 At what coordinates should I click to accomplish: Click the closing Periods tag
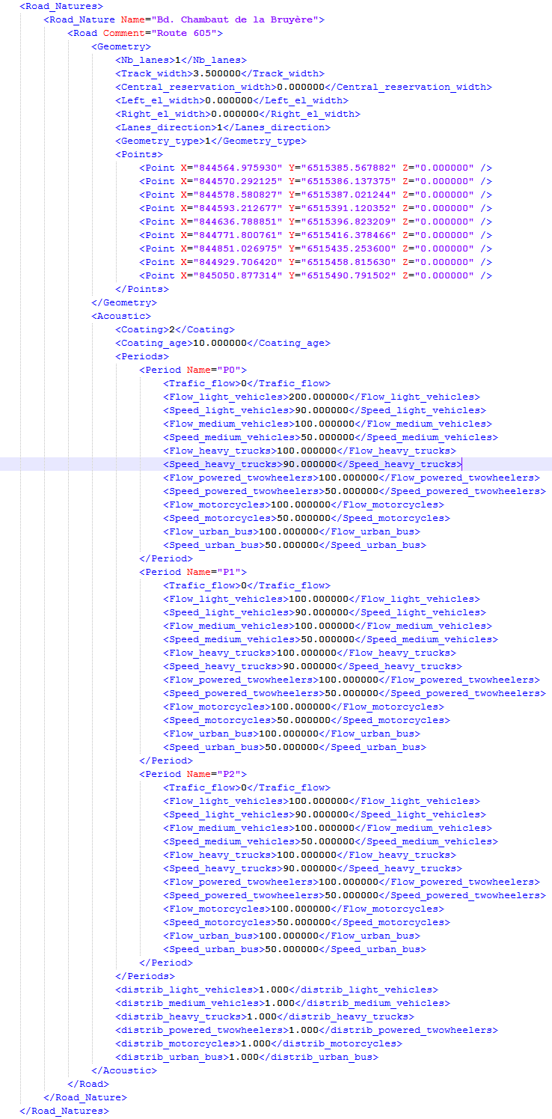[x=145, y=976]
